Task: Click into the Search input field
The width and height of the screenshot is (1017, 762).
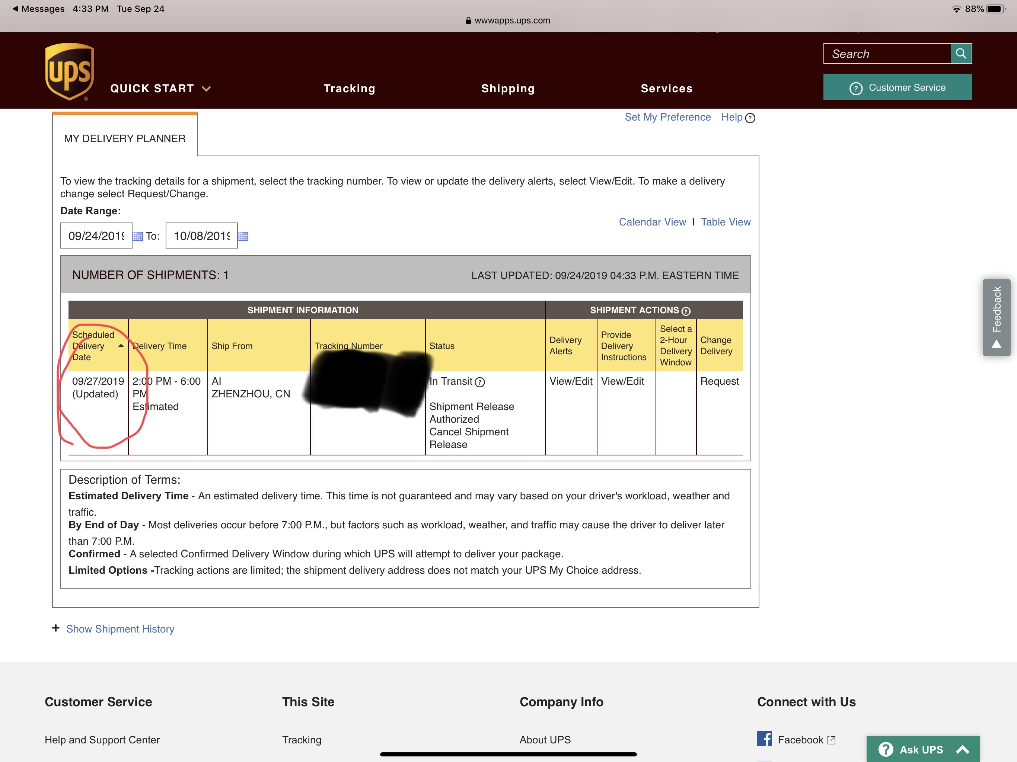Action: pyautogui.click(x=886, y=54)
